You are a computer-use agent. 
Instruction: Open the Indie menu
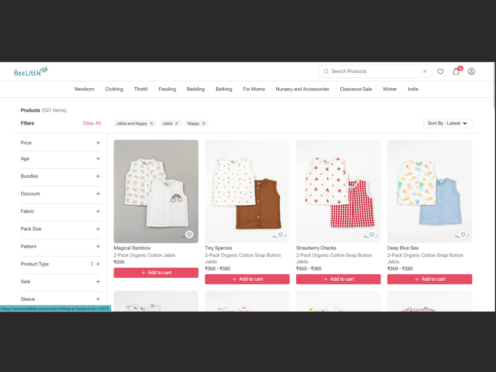pos(413,89)
